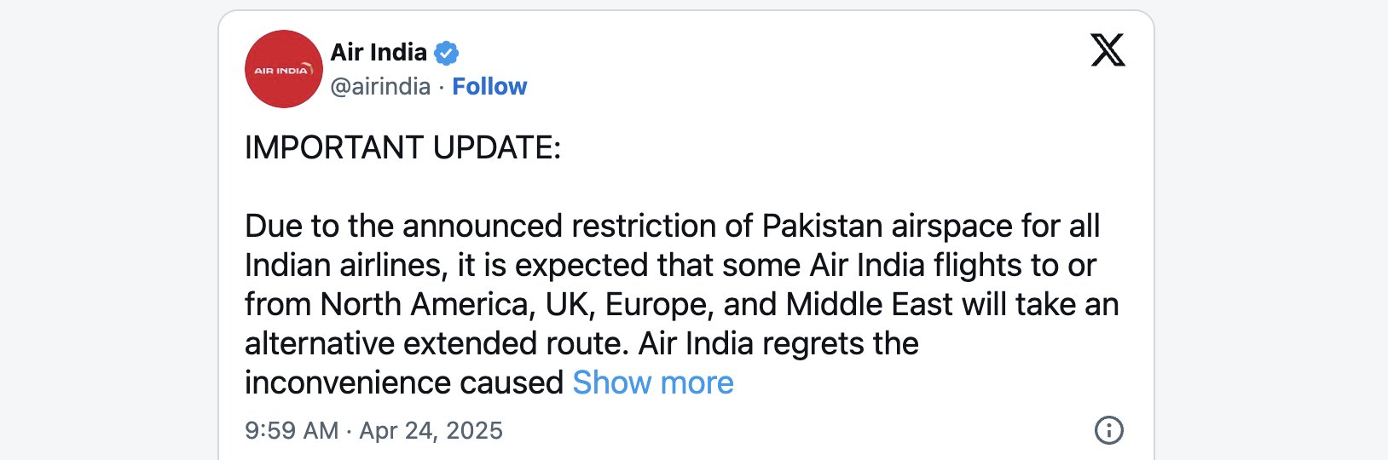Click the red Air India profile avatar

pyautogui.click(x=284, y=69)
